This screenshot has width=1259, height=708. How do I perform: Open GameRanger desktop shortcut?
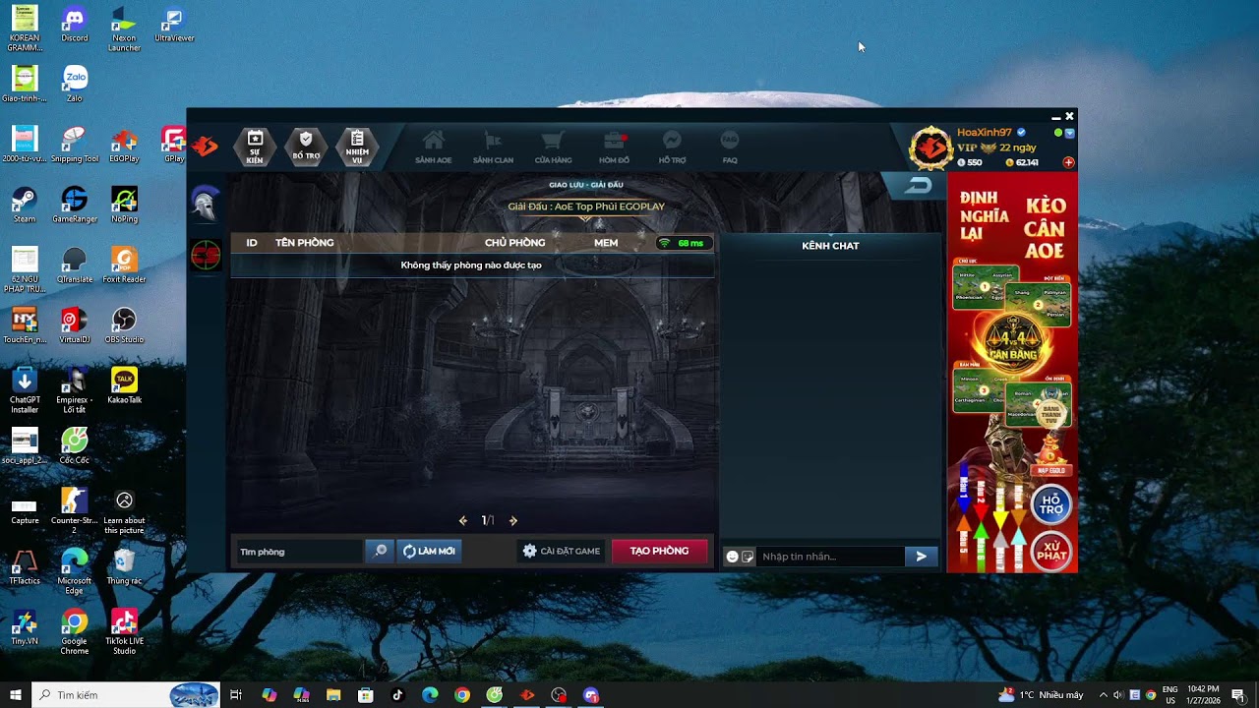(75, 205)
